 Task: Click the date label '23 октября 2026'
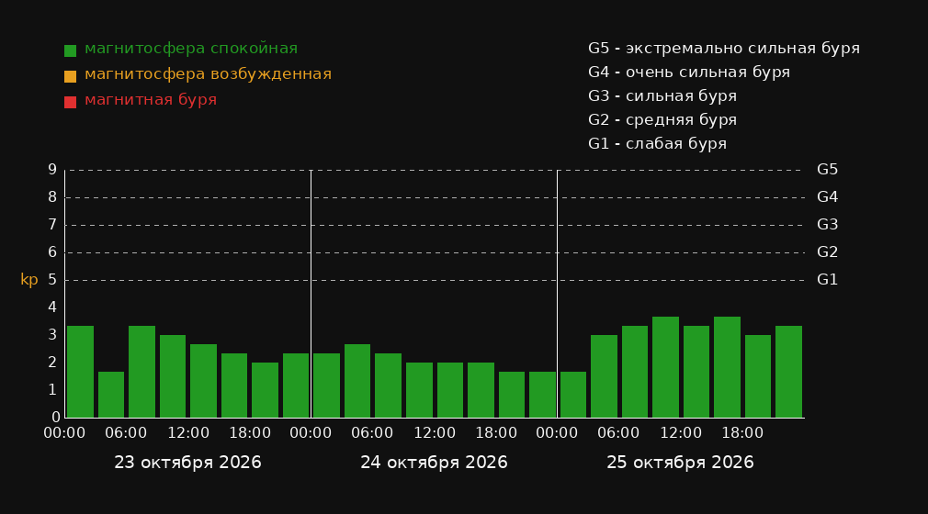pyautogui.click(x=187, y=463)
